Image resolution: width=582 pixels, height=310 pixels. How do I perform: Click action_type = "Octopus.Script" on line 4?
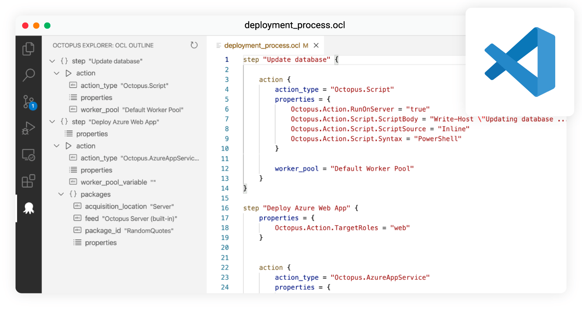point(334,90)
